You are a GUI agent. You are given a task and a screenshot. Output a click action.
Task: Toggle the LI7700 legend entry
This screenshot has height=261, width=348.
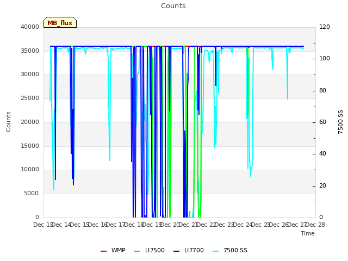point(189,250)
